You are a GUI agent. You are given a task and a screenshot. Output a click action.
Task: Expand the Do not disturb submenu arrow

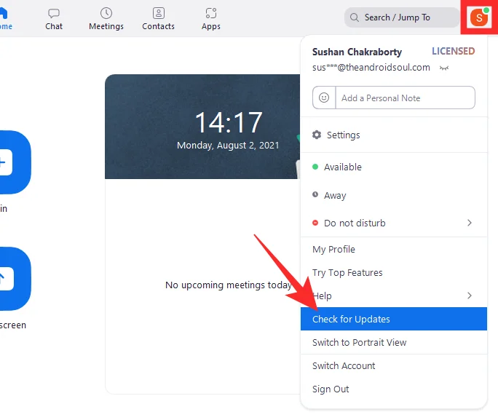click(470, 223)
